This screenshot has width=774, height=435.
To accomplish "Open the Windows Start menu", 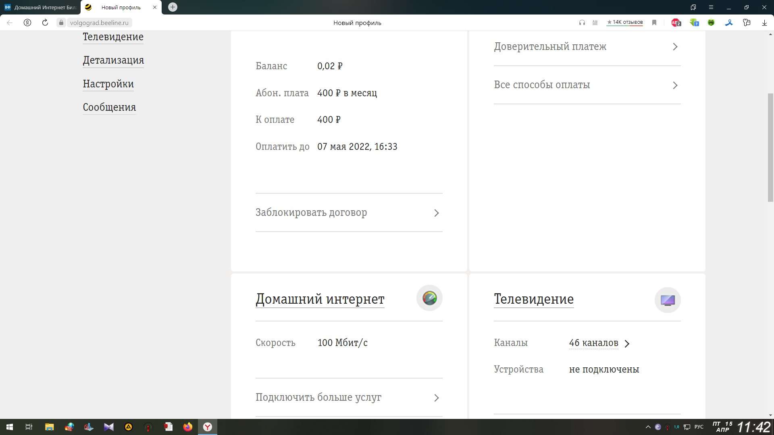I will coord(10,427).
